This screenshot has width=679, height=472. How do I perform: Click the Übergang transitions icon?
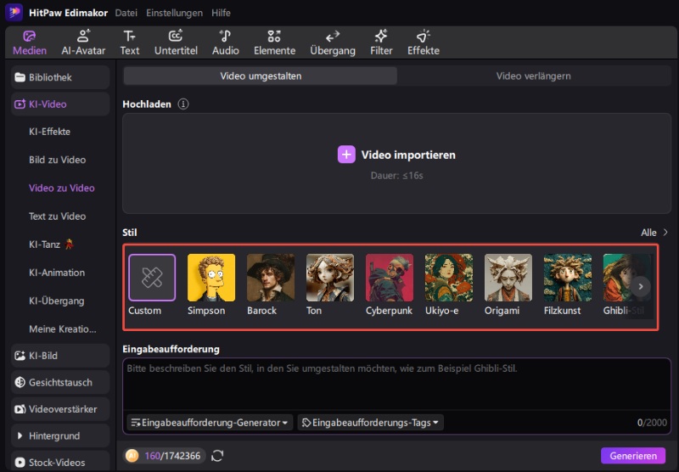tap(333, 42)
